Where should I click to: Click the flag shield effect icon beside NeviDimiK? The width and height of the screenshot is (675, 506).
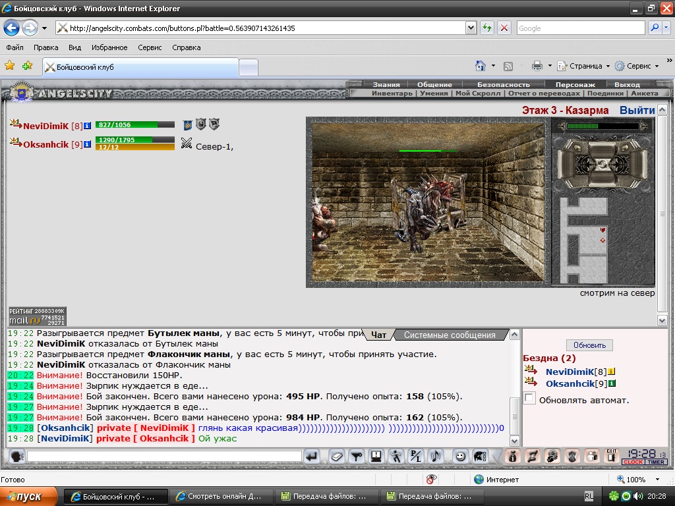214,125
